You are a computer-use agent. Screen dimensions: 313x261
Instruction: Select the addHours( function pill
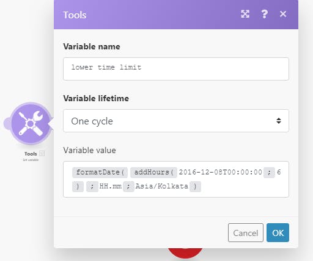153,173
